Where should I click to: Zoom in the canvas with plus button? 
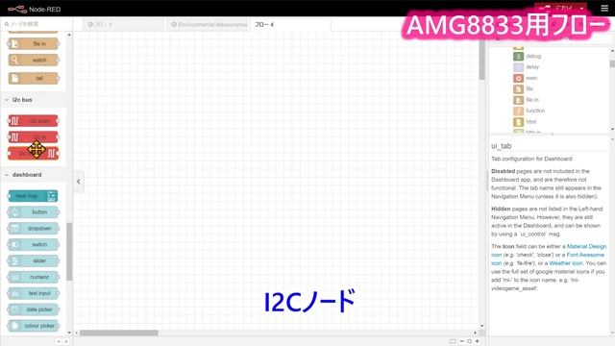[478, 341]
